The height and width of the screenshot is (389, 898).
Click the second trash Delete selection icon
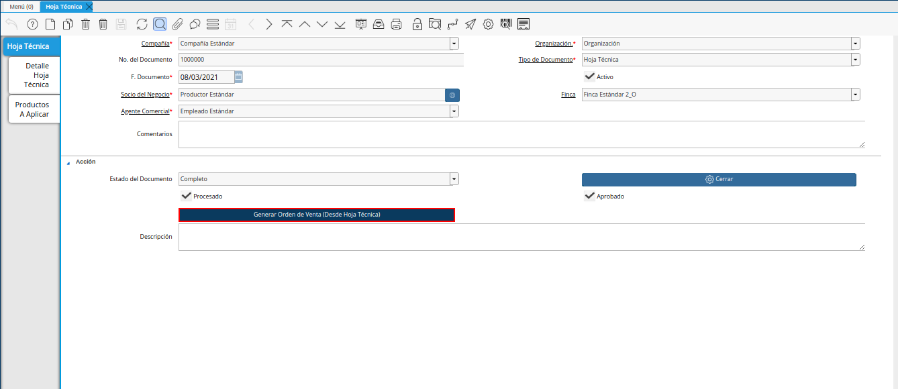click(103, 25)
